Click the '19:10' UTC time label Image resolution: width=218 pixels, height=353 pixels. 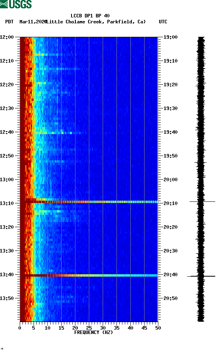pos(170,61)
